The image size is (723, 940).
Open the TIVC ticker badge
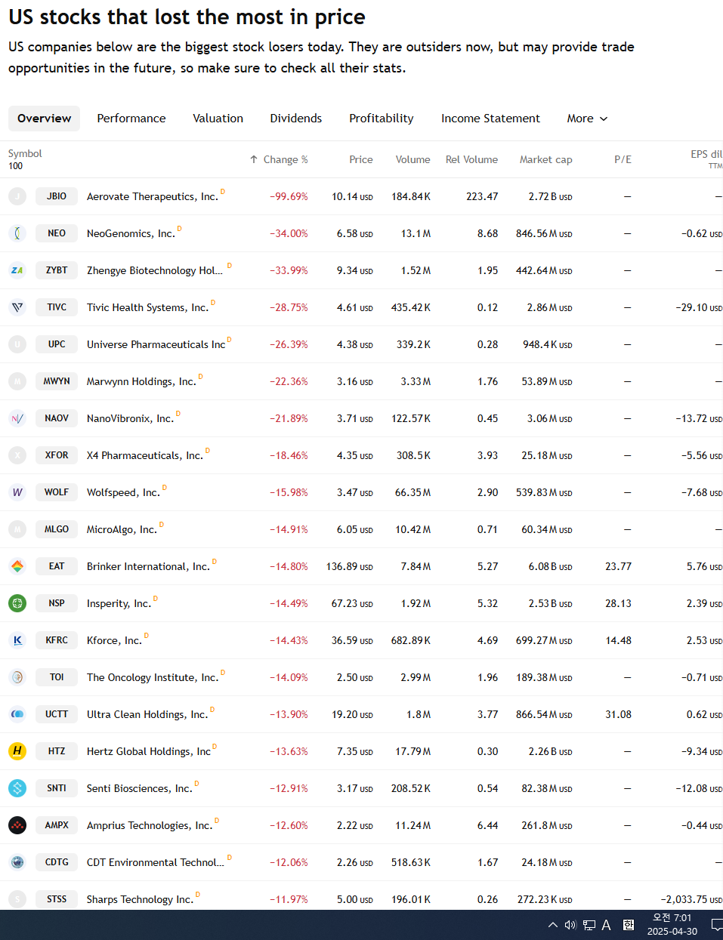point(57,307)
